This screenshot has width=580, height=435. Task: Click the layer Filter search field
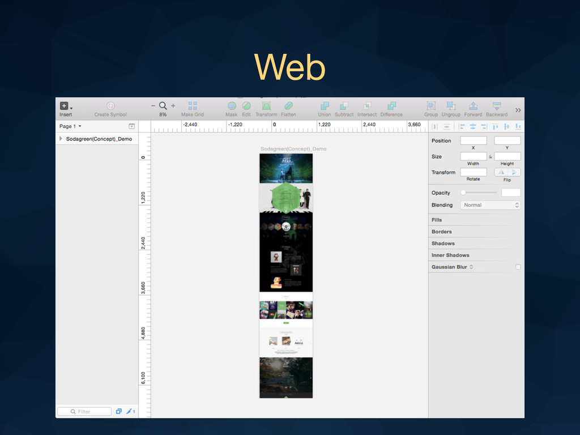click(84, 412)
